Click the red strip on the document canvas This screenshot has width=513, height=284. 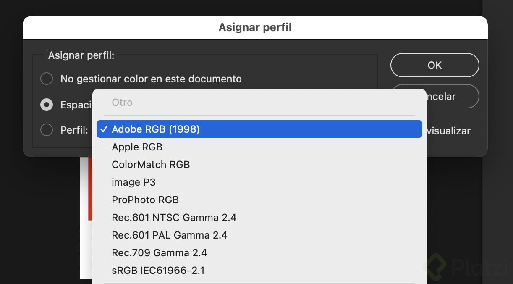(x=90, y=189)
